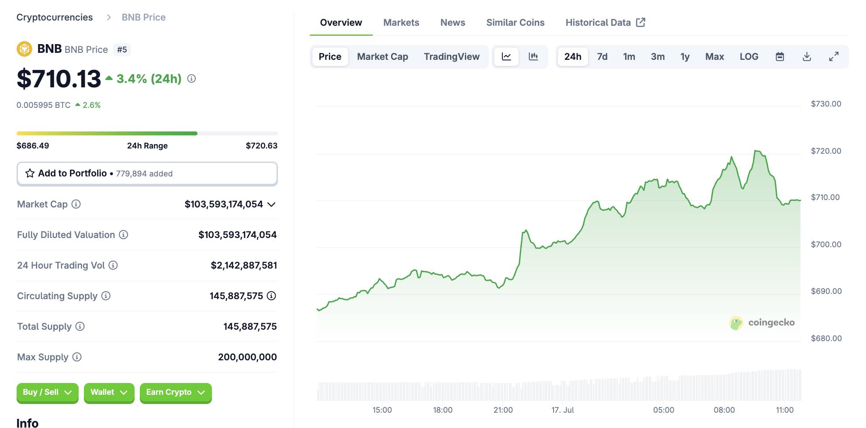Open info icon beside circulating supply value
The height and width of the screenshot is (428, 866).
271,296
